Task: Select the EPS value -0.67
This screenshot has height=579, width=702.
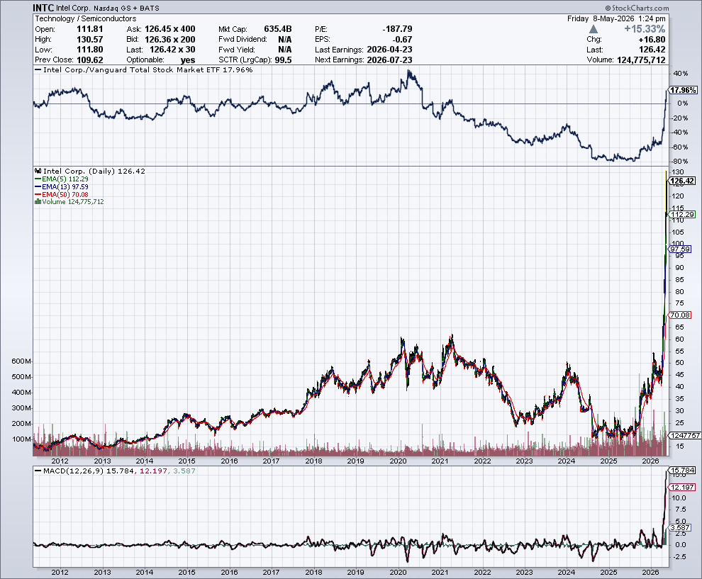Action: (x=402, y=40)
